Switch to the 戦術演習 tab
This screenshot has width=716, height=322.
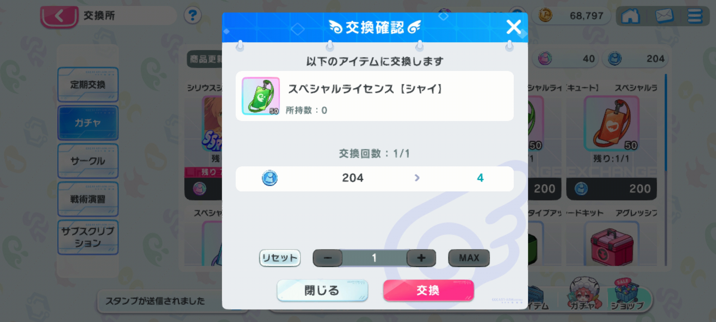click(x=88, y=199)
